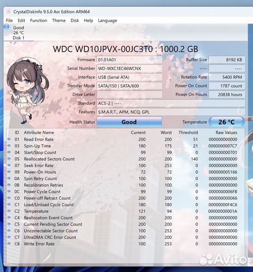
Task: Click the Buffer Size value 8192 KB
Action: coord(227,60)
